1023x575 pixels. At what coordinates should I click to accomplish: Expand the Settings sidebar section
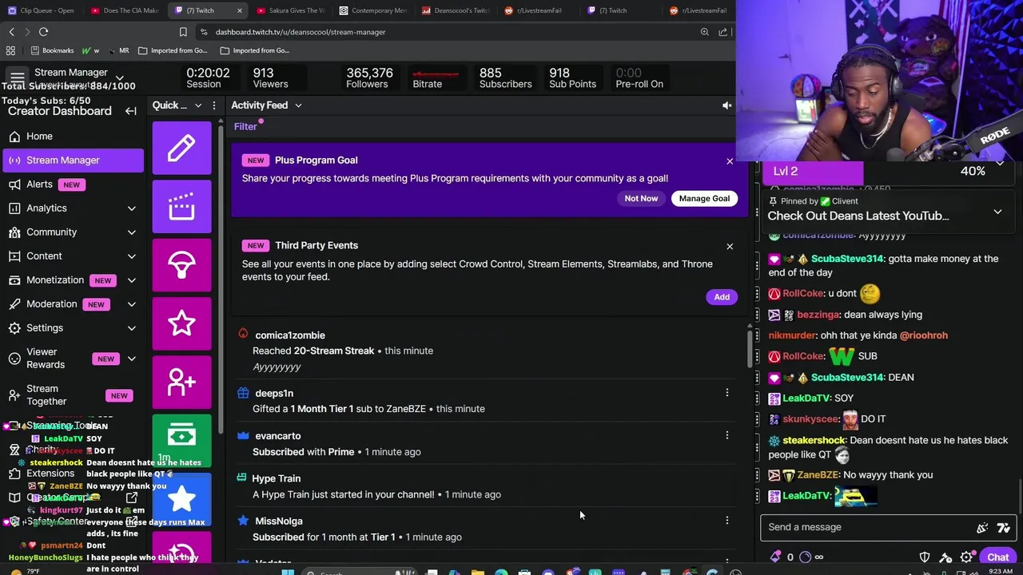coord(131,328)
